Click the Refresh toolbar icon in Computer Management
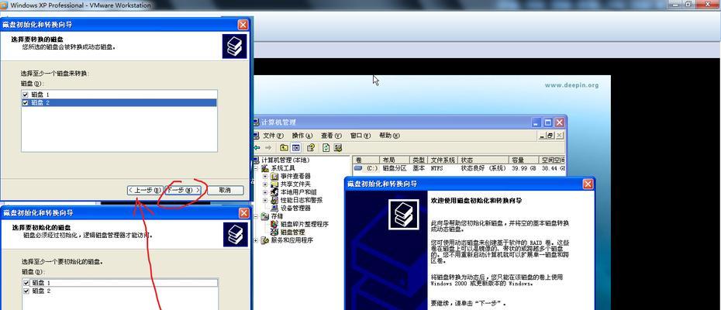 pos(326,148)
